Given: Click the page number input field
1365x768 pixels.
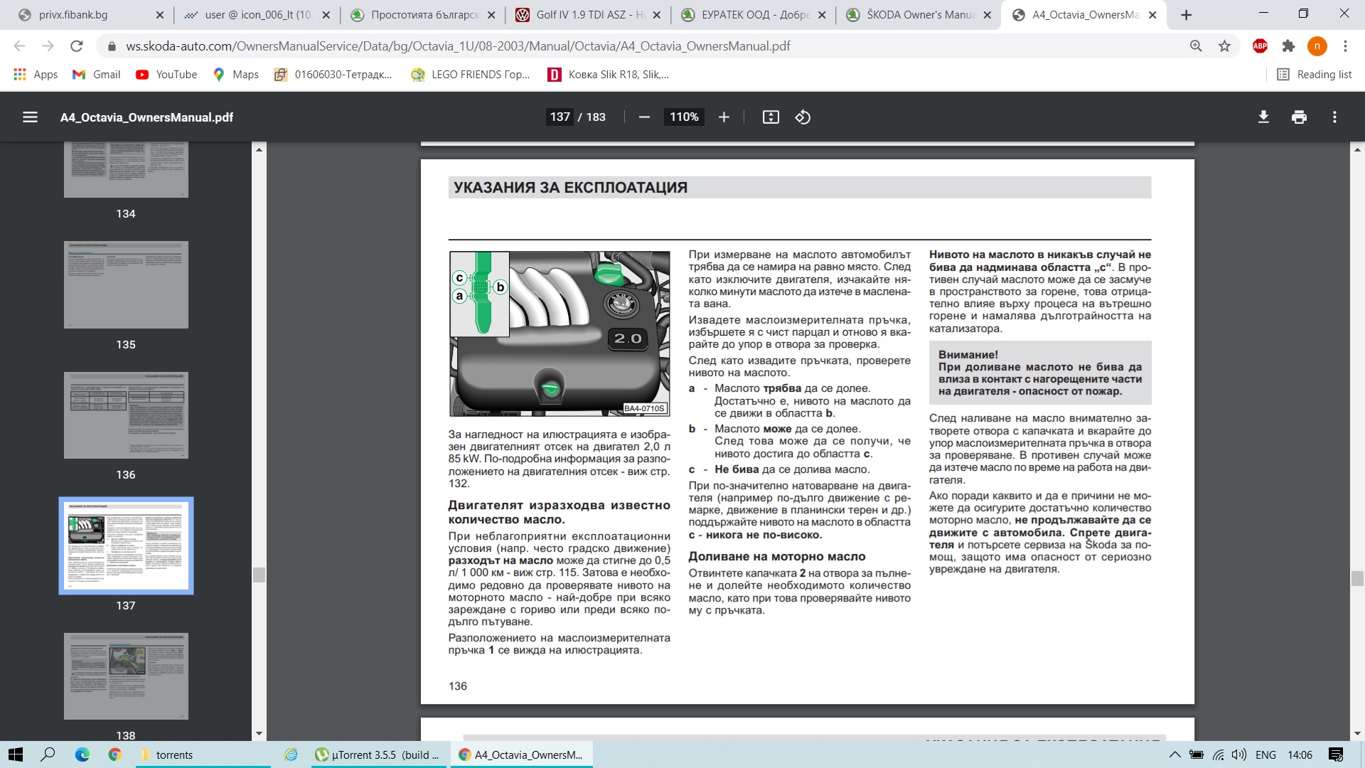Looking at the screenshot, I should (560, 117).
